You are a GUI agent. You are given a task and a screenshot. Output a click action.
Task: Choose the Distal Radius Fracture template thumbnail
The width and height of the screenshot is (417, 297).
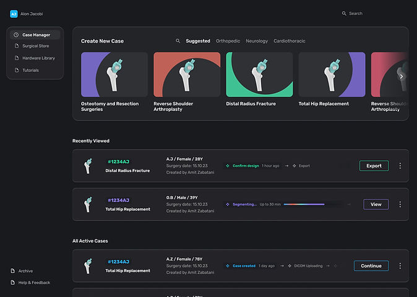click(x=259, y=74)
